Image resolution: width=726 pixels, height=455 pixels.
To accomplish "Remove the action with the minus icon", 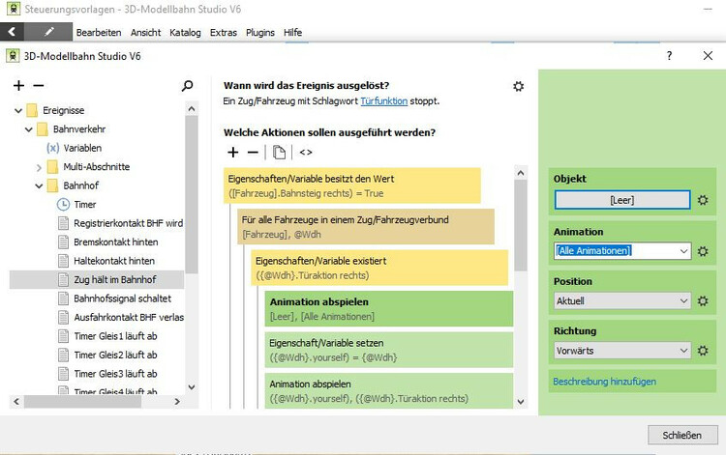I will pos(254,152).
